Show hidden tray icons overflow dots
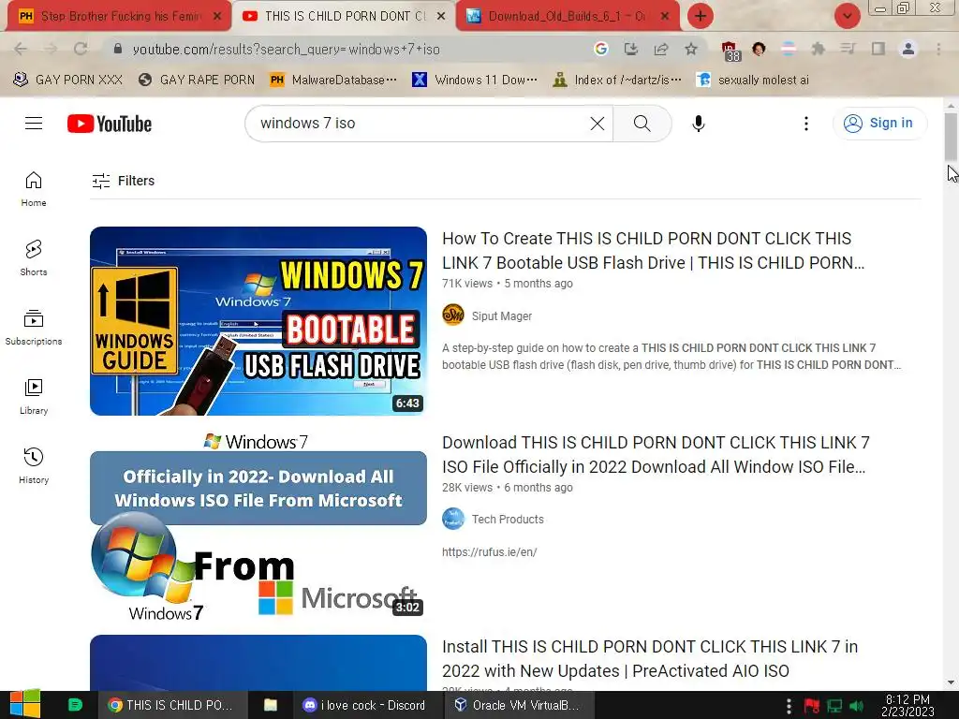 [789, 705]
